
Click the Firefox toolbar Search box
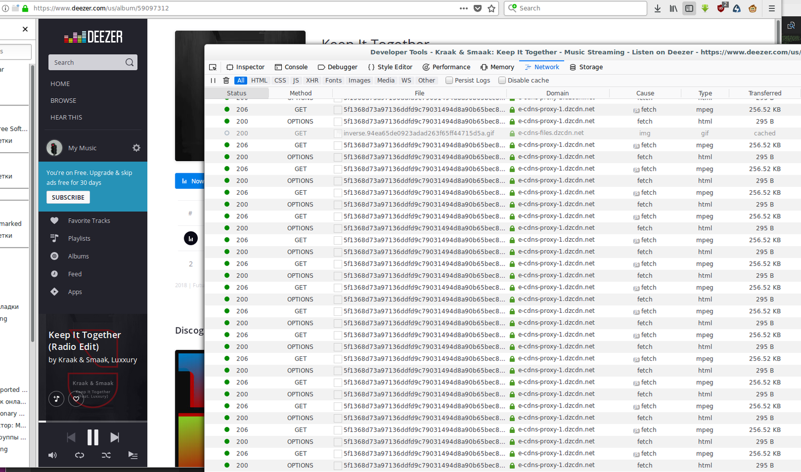[576, 9]
